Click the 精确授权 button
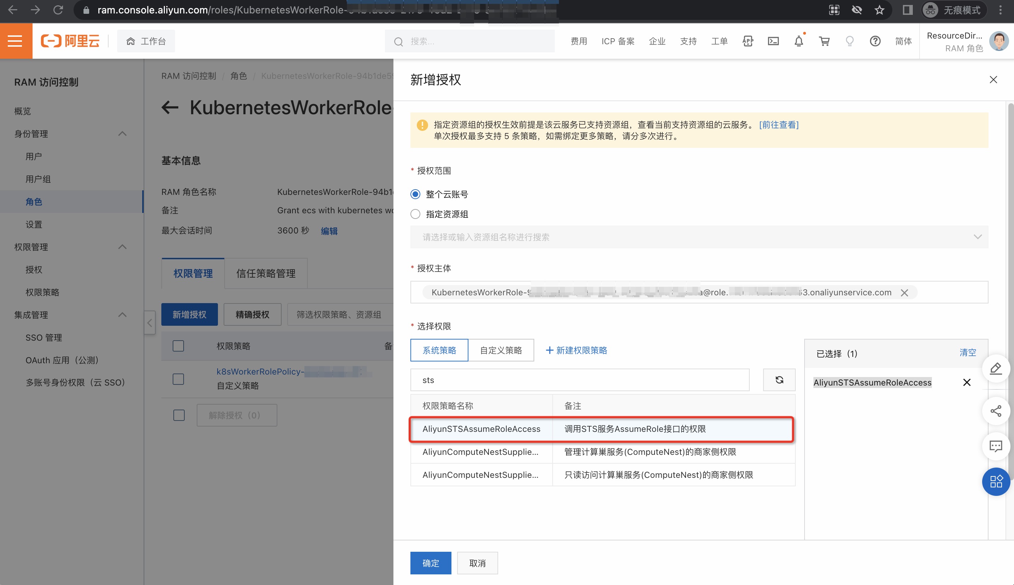The width and height of the screenshot is (1014, 585). (252, 314)
